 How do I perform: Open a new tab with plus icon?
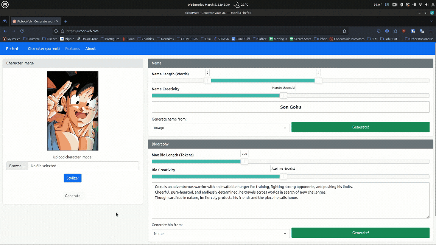[x=65, y=22]
